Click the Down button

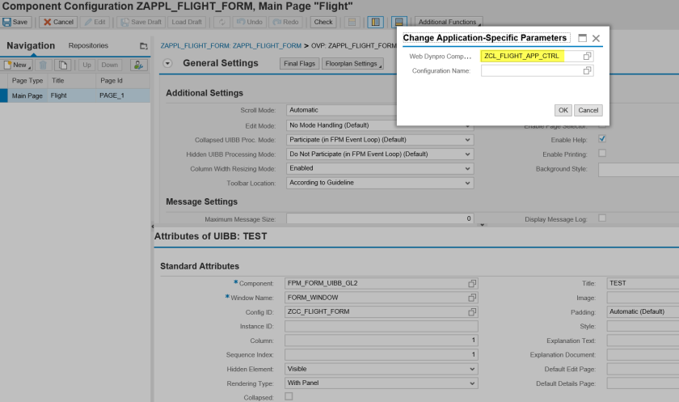[110, 65]
